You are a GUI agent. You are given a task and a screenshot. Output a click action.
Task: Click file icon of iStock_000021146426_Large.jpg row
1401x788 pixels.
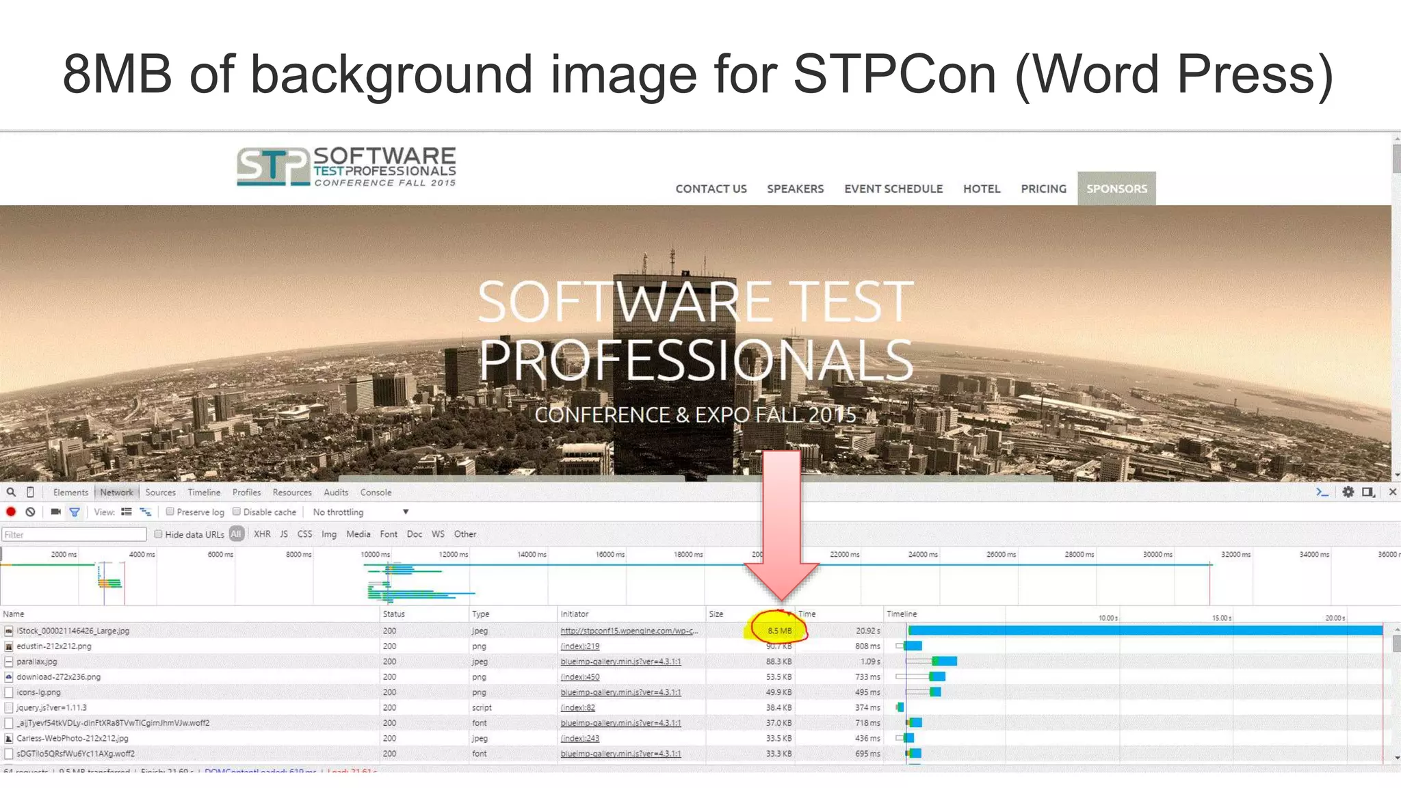tap(9, 631)
